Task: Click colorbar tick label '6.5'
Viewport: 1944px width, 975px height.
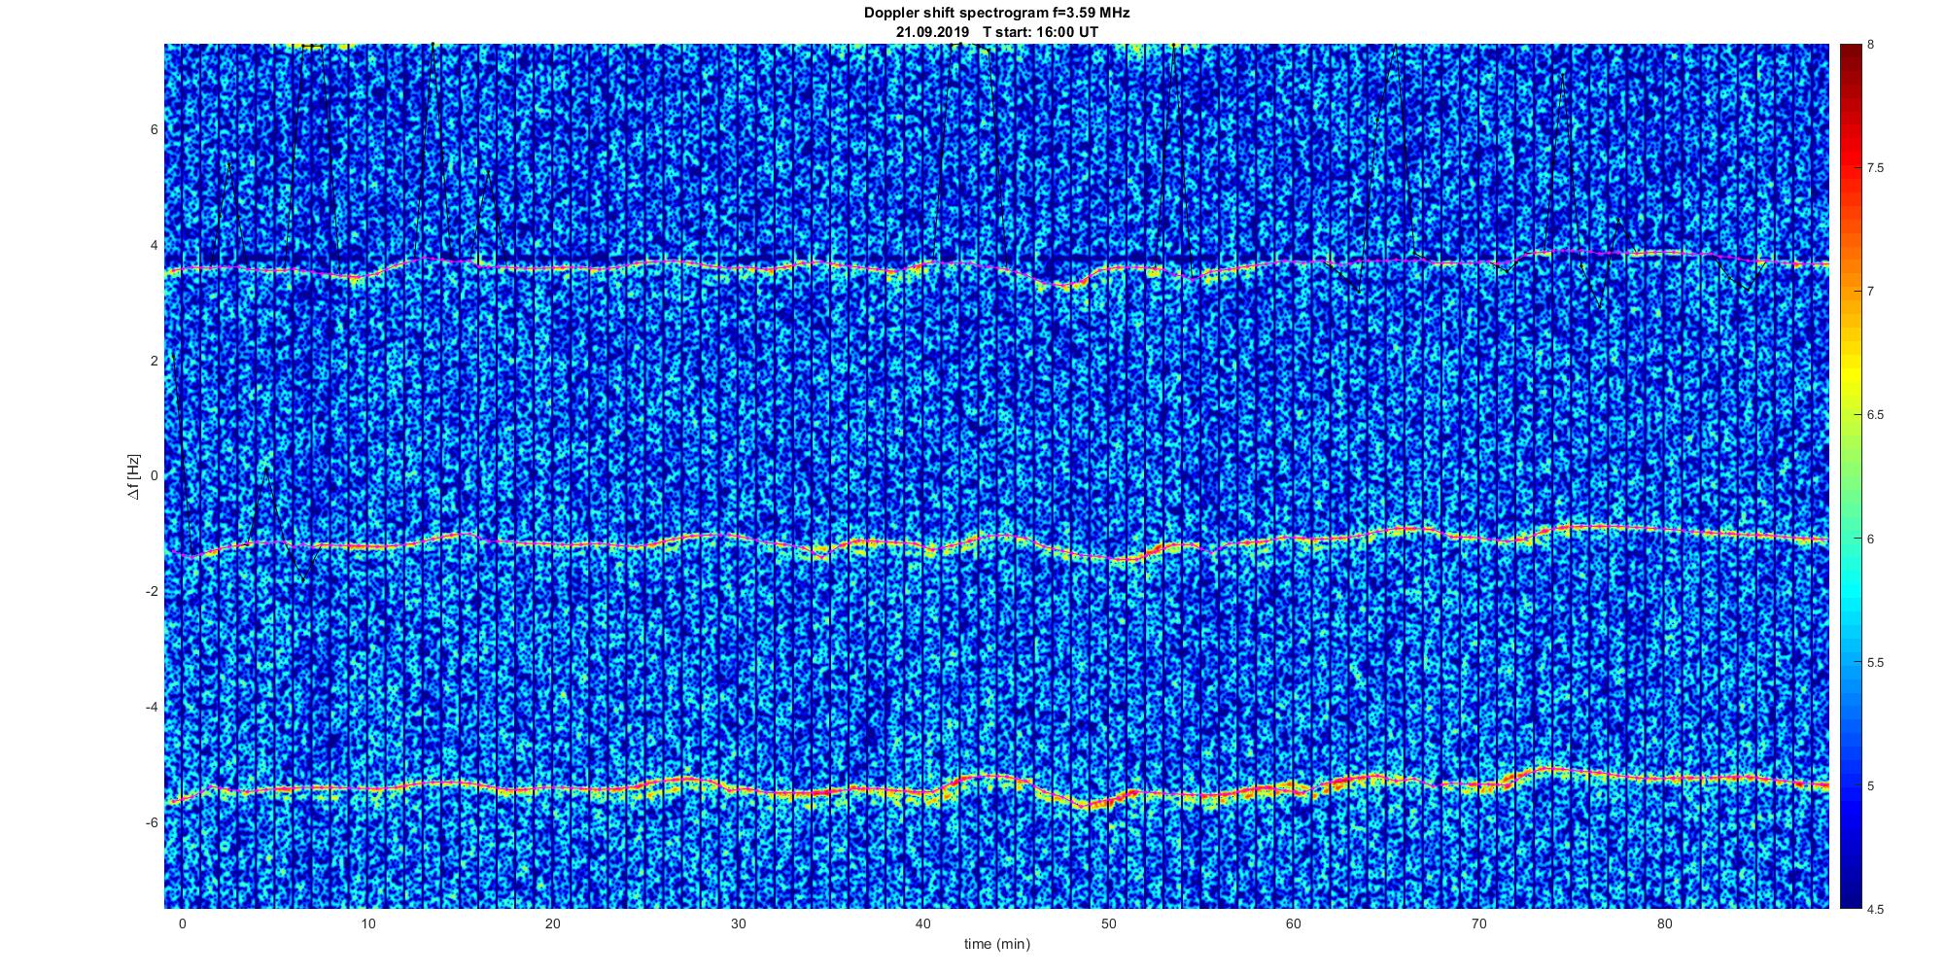Action: (1875, 415)
